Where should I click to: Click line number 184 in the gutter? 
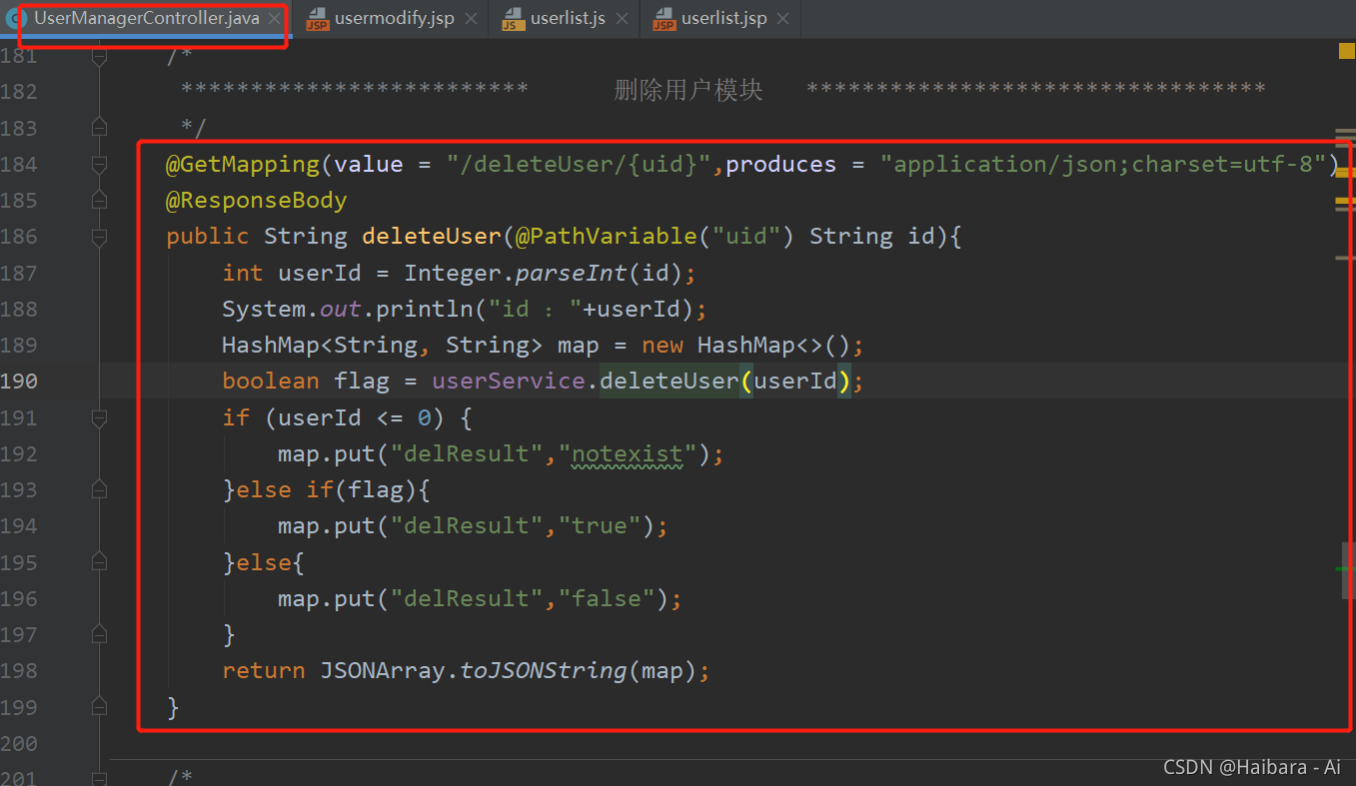19,164
